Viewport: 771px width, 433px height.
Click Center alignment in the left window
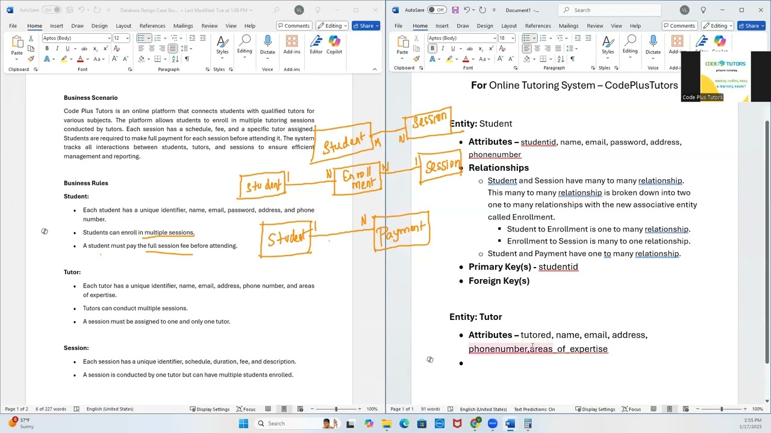pyautogui.click(x=152, y=49)
